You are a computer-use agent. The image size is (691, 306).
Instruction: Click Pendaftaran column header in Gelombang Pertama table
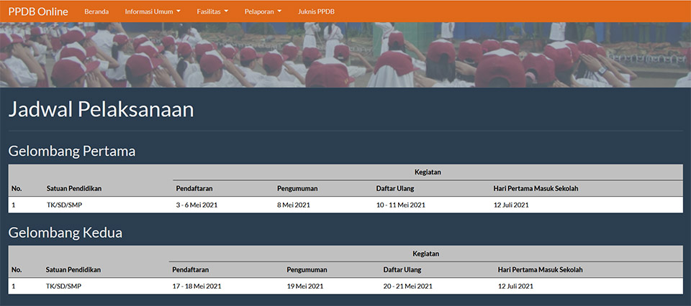[194, 188]
